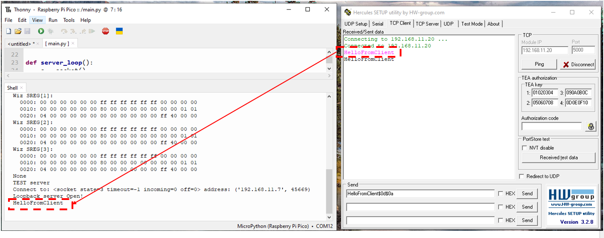Screen dimensions: 604x238
Task: Open the www.HW-group.com logo link
Action: (x=571, y=204)
